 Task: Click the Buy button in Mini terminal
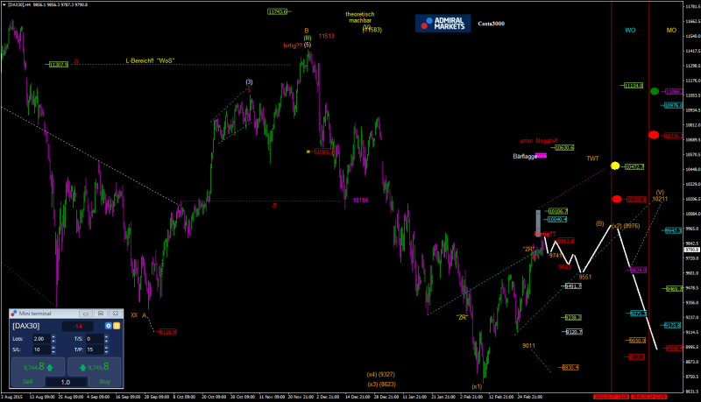click(105, 382)
